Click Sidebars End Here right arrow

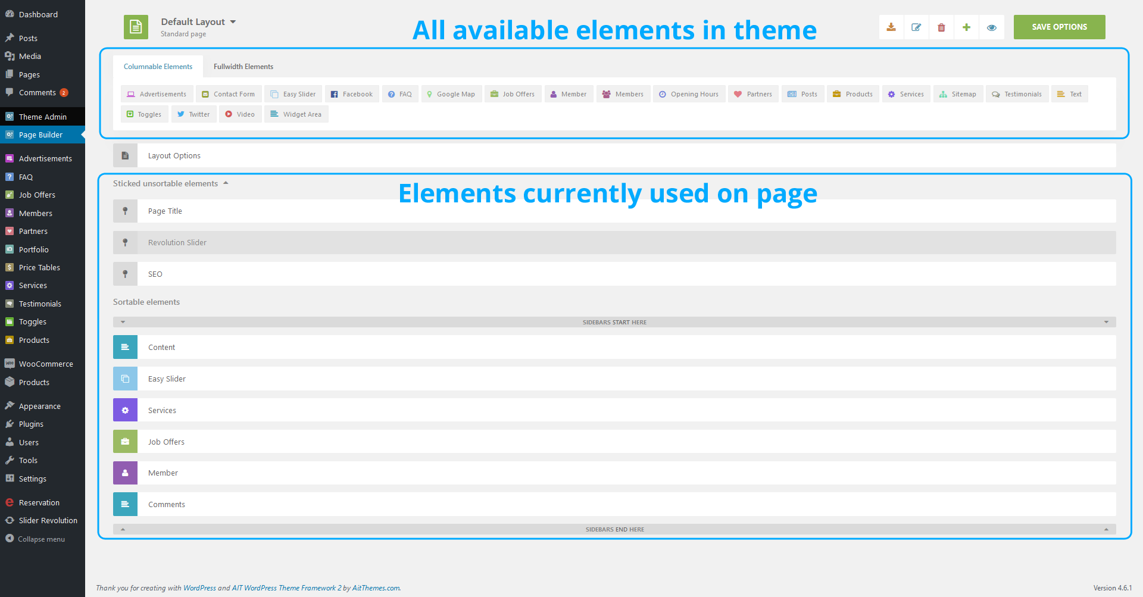1106,529
